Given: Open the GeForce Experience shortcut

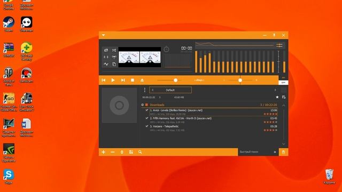Looking at the screenshot, I should [x=9, y=153].
